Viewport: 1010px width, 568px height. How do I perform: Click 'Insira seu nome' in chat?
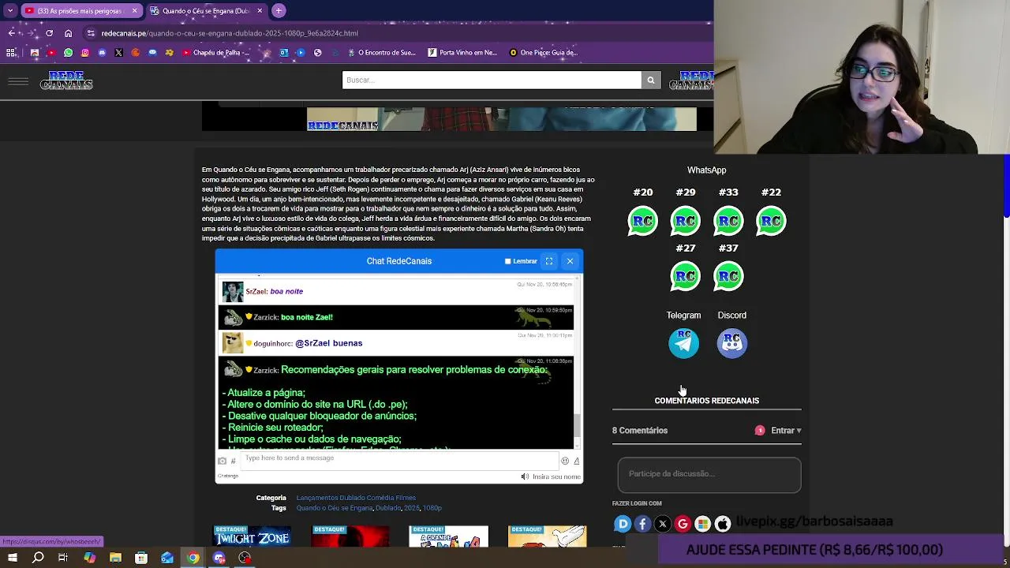(x=556, y=476)
